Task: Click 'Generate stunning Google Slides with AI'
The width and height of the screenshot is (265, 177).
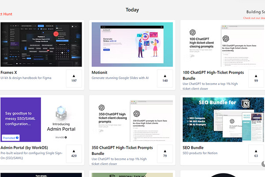Action: point(120,78)
